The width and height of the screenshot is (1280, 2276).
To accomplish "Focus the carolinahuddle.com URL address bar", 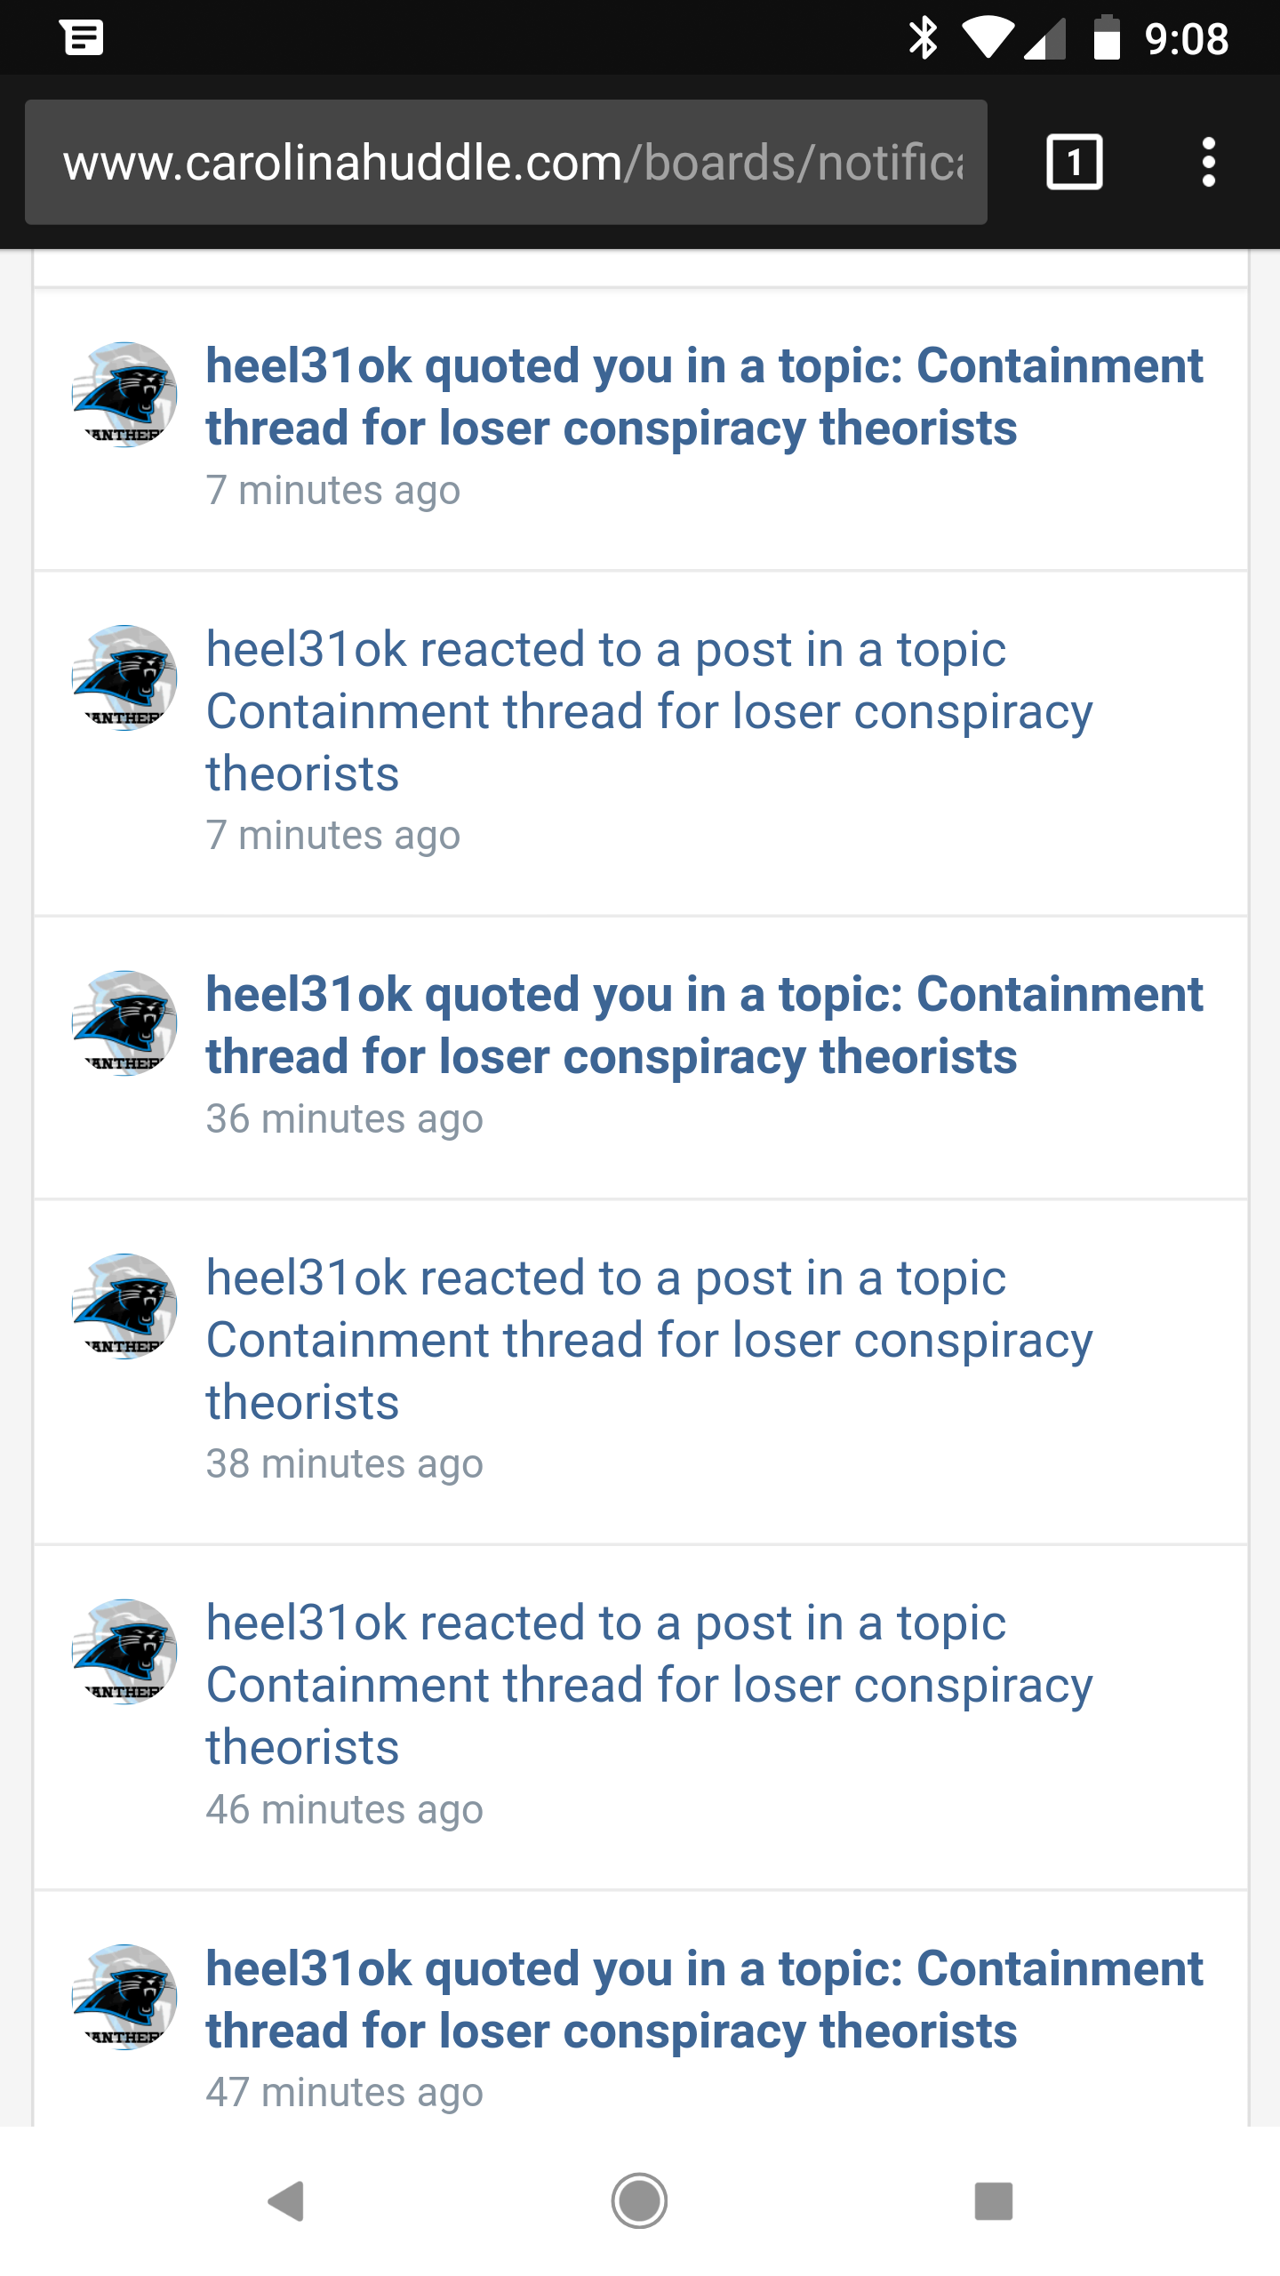I will pos(506,162).
